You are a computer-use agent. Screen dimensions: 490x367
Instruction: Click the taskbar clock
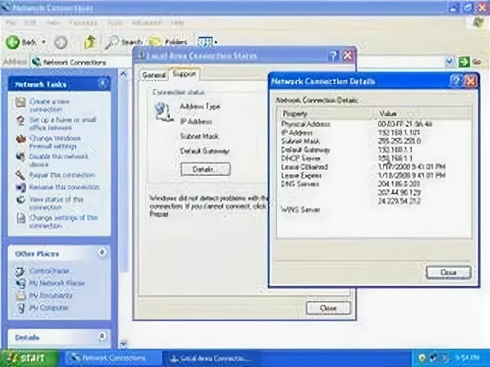pyautogui.click(x=468, y=358)
